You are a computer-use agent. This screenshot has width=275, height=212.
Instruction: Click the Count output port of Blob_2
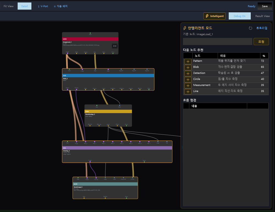(104, 90)
